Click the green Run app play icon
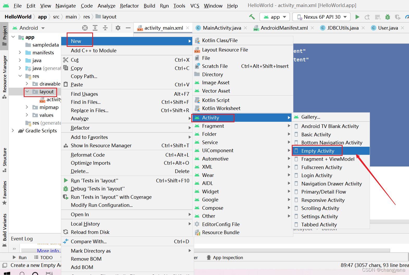 pos(357,17)
